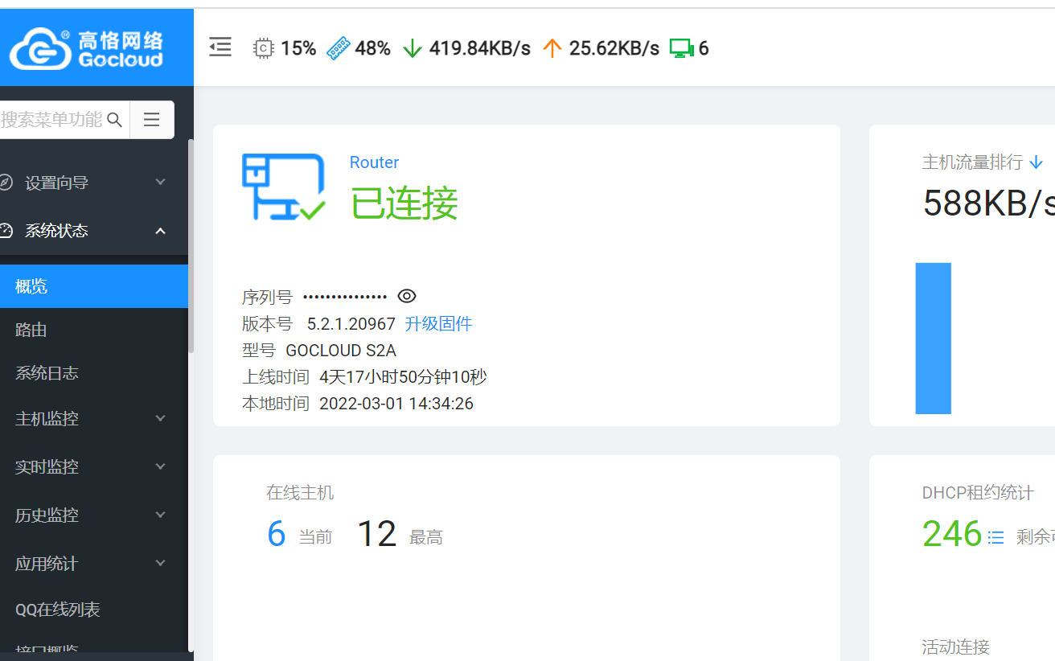Click highest online hosts number 12

(x=376, y=534)
